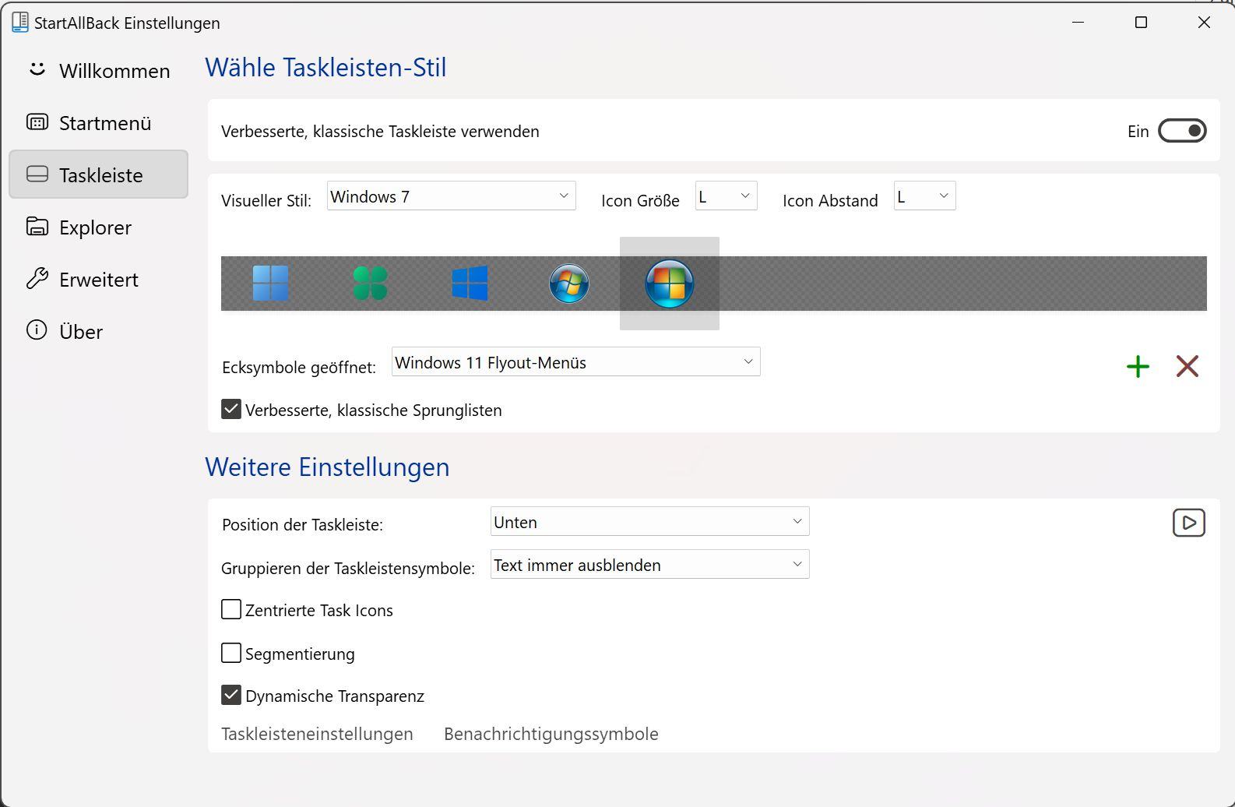
Task: Pick the Windows 10 flat logo icon
Action: pos(470,283)
